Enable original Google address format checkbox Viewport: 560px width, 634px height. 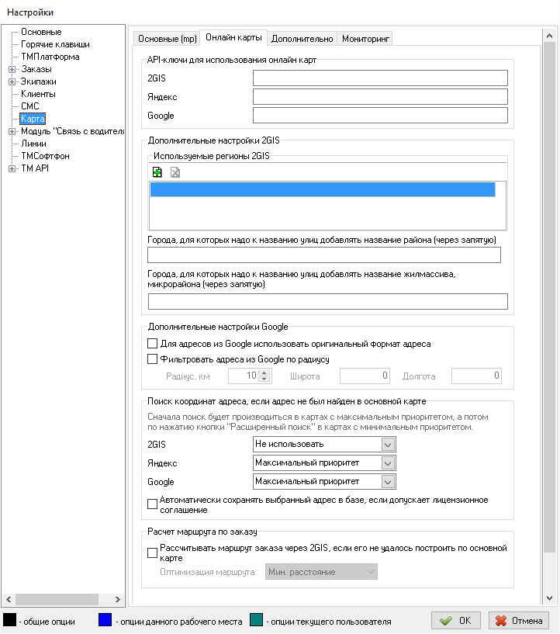[152, 343]
